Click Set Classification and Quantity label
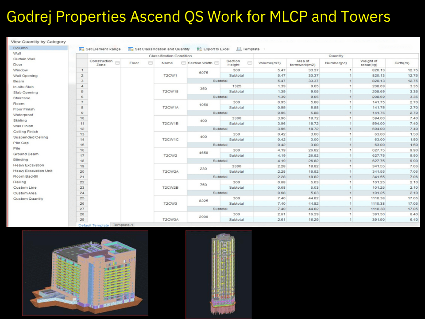The width and height of the screenshot is (425, 319). coord(162,49)
